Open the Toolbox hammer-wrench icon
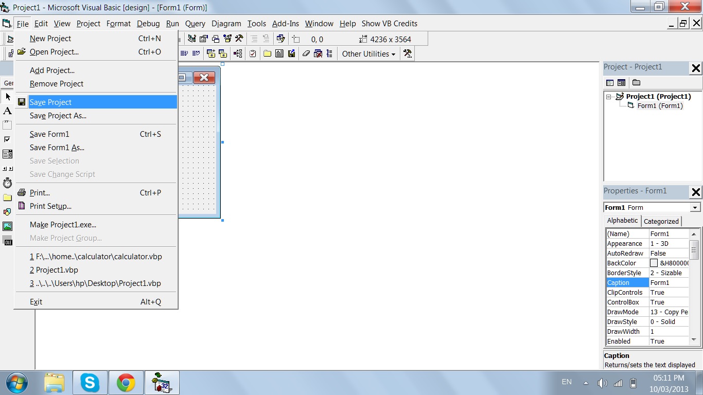The image size is (703, 395). 239,39
